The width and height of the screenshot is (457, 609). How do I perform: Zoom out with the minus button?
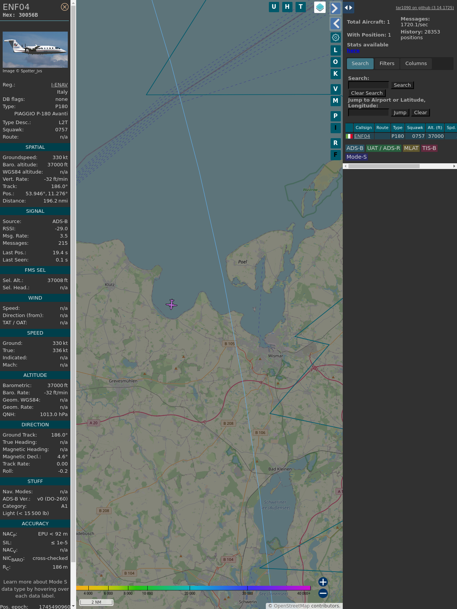323,593
